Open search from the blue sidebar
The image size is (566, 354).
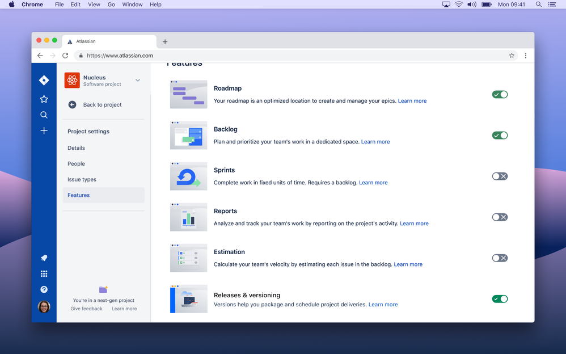coord(44,115)
